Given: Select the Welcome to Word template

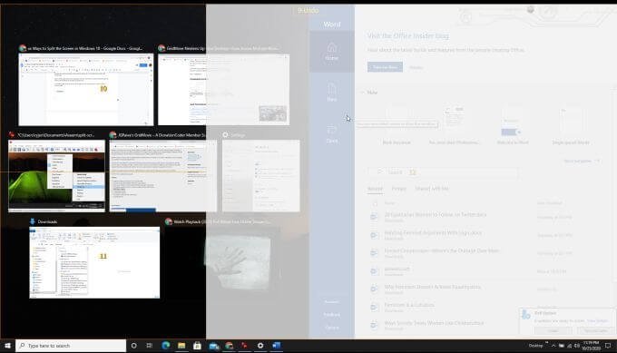Looking at the screenshot, I should point(513,125).
